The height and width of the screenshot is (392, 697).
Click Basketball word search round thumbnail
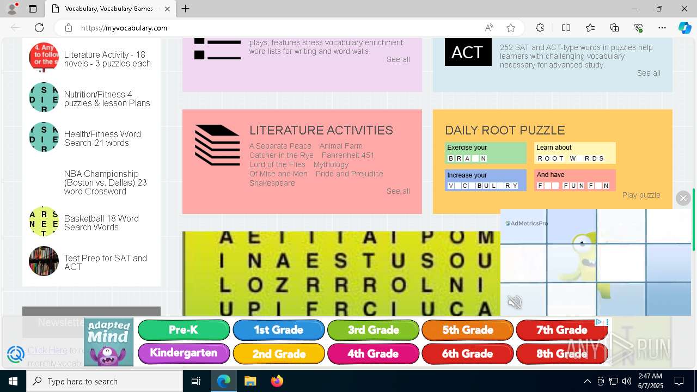(x=44, y=221)
